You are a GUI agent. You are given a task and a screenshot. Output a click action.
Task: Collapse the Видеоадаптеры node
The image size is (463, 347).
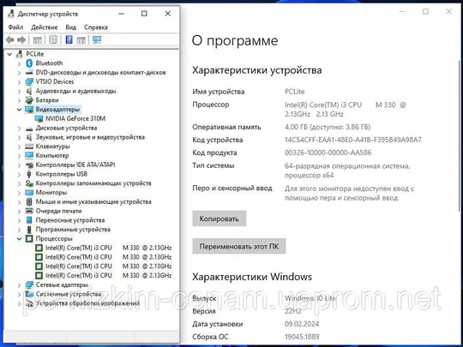[19, 110]
